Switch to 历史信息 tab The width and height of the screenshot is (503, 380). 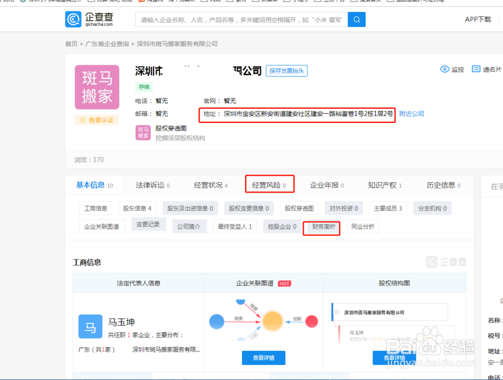coord(443,185)
